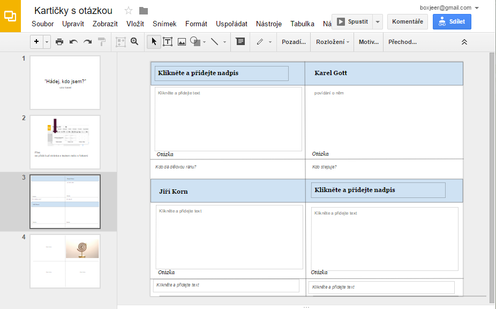Open new slide layout dropdown arrow
496x309 pixels.
(47, 42)
